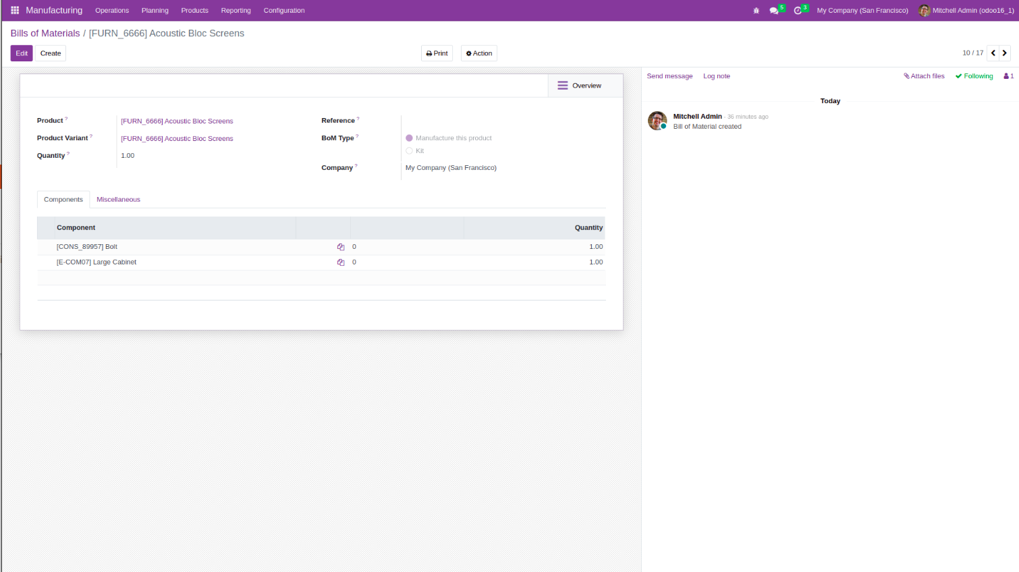Go to the next record arrow

pyautogui.click(x=1005, y=53)
